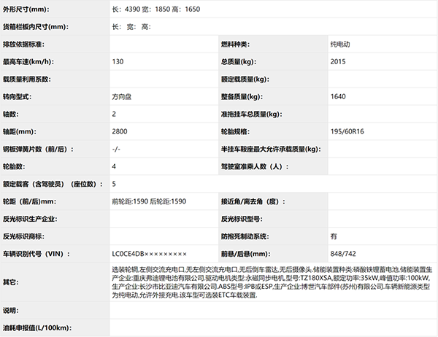438x337 pixels.
Task: Click the 接近角/离去角(度) label
Action: (x=253, y=201)
